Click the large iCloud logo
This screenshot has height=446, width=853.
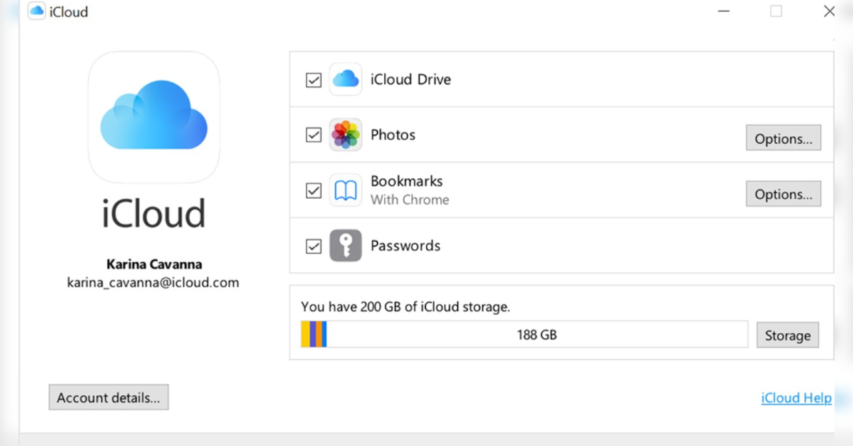coord(154,117)
